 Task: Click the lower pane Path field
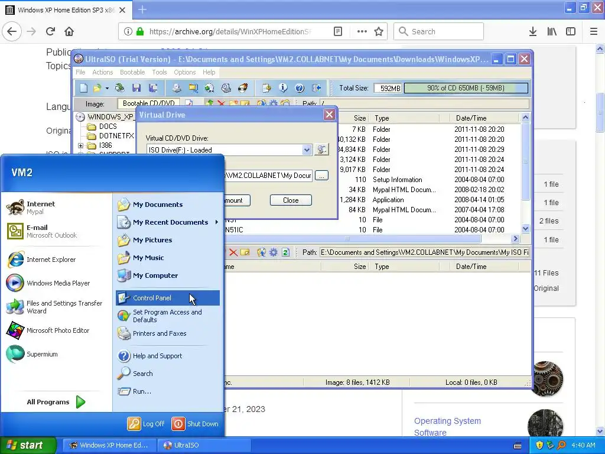pyautogui.click(x=424, y=252)
